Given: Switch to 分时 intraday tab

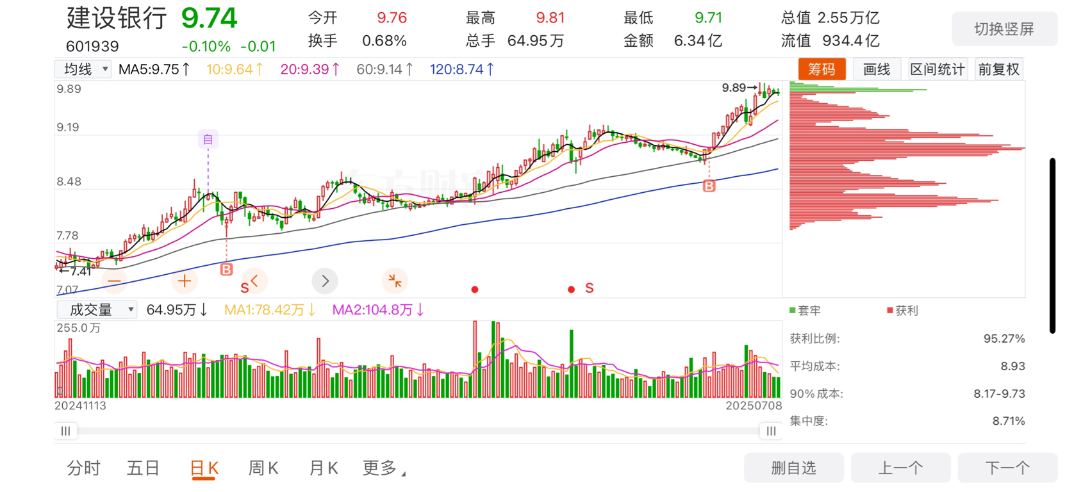Looking at the screenshot, I should click(84, 468).
